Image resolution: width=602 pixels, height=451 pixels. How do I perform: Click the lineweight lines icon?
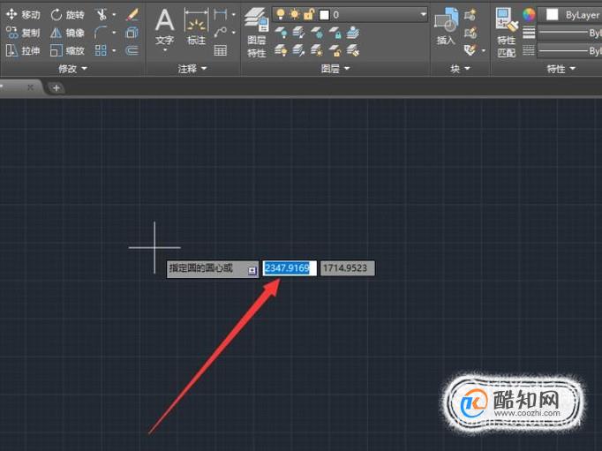click(x=529, y=33)
